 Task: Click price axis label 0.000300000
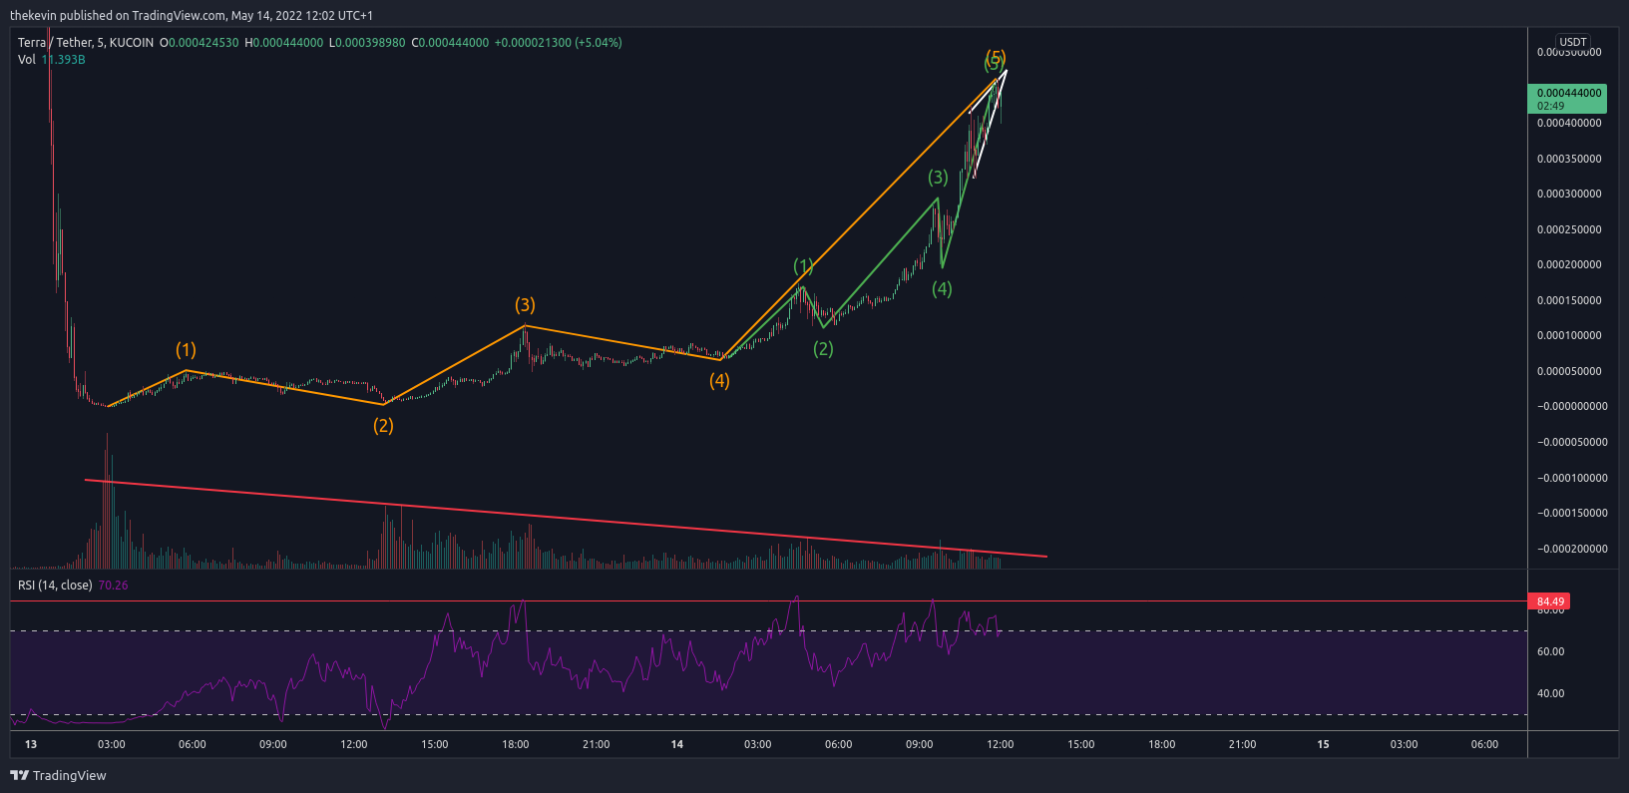(x=1569, y=195)
